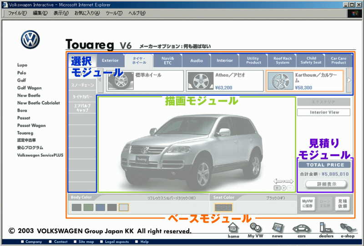Viewport: 364px width, 246px height.
Task: Open e-shop sunglasses icon
Action: coord(348,228)
